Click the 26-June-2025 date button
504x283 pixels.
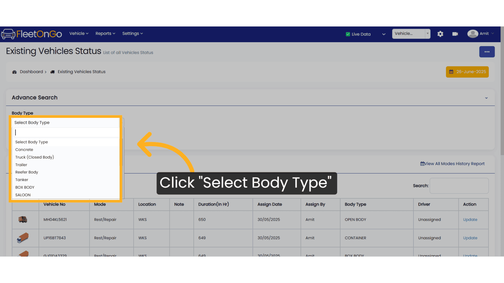[x=467, y=72]
